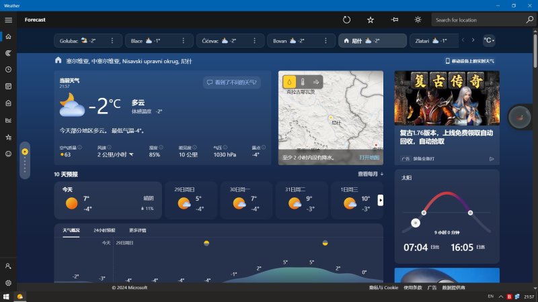Toggle light/dark theme sun icon
This screenshot has height=302, width=538.
pyautogui.click(x=418, y=20)
